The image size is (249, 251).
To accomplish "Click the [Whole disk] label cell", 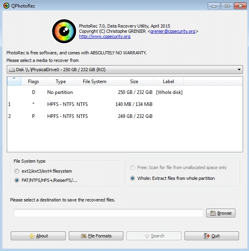I will (x=169, y=92).
